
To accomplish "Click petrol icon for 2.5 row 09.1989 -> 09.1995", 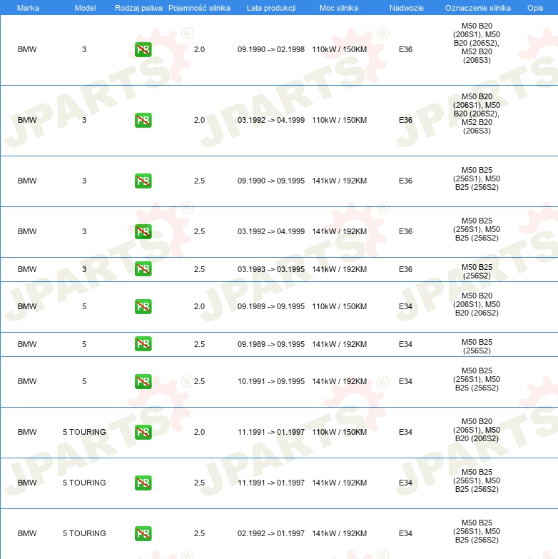I will click(143, 343).
